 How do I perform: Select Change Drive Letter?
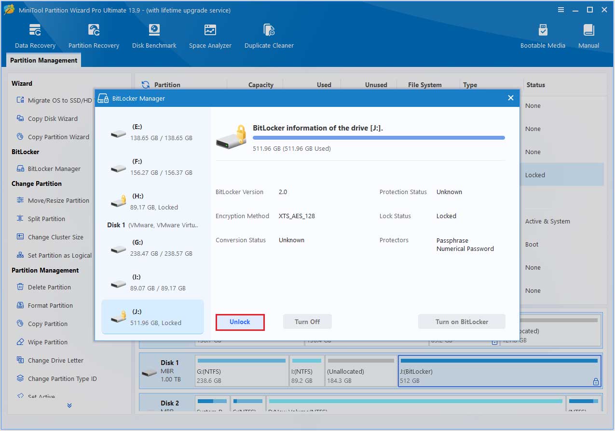coord(50,360)
